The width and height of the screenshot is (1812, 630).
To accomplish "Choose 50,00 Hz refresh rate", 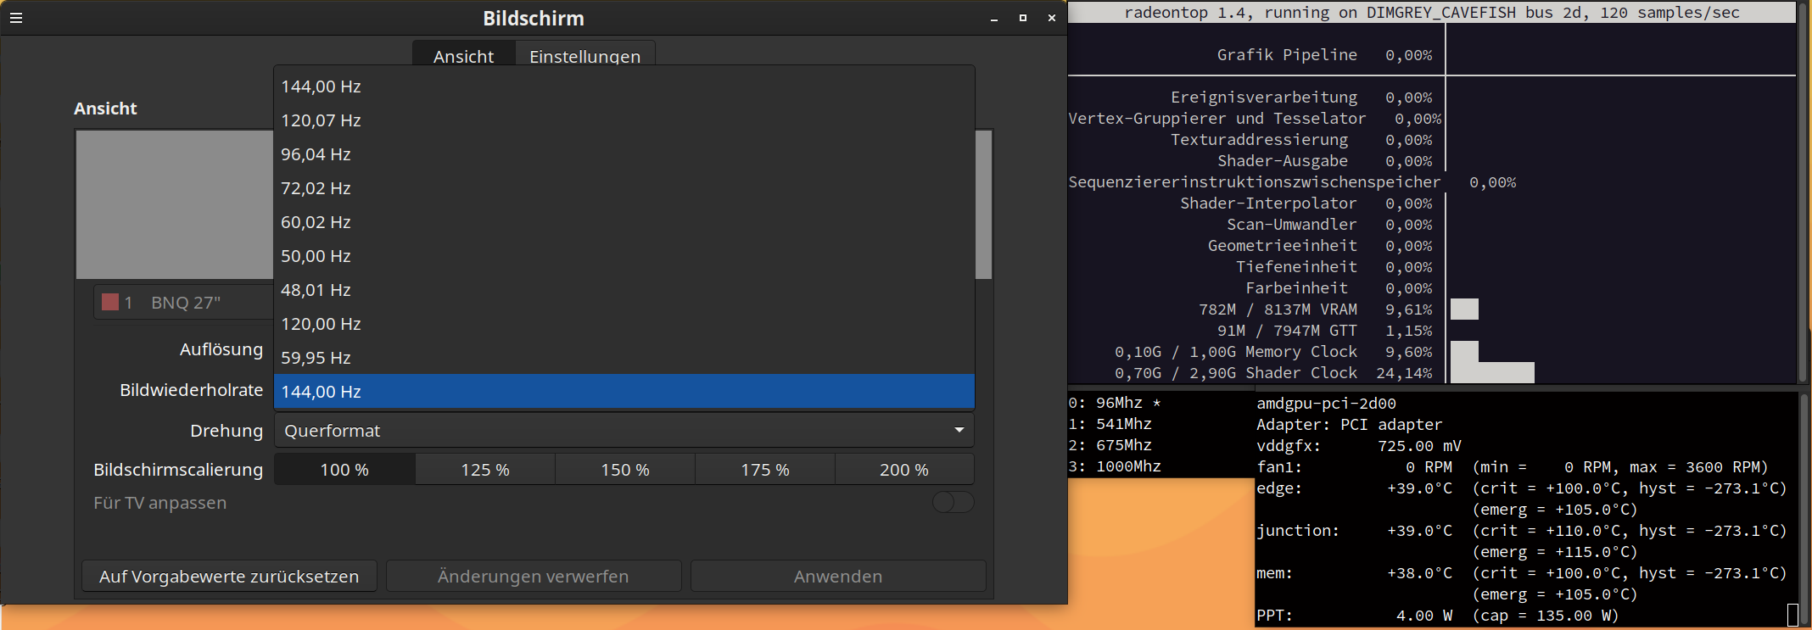I will click(x=624, y=256).
